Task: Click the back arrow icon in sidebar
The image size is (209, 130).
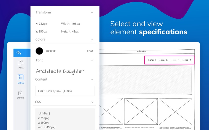Action: 19,53
